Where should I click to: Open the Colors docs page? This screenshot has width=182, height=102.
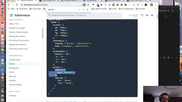[12, 72]
